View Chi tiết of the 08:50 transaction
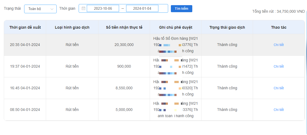The height and width of the screenshot is (135, 307). (279, 110)
